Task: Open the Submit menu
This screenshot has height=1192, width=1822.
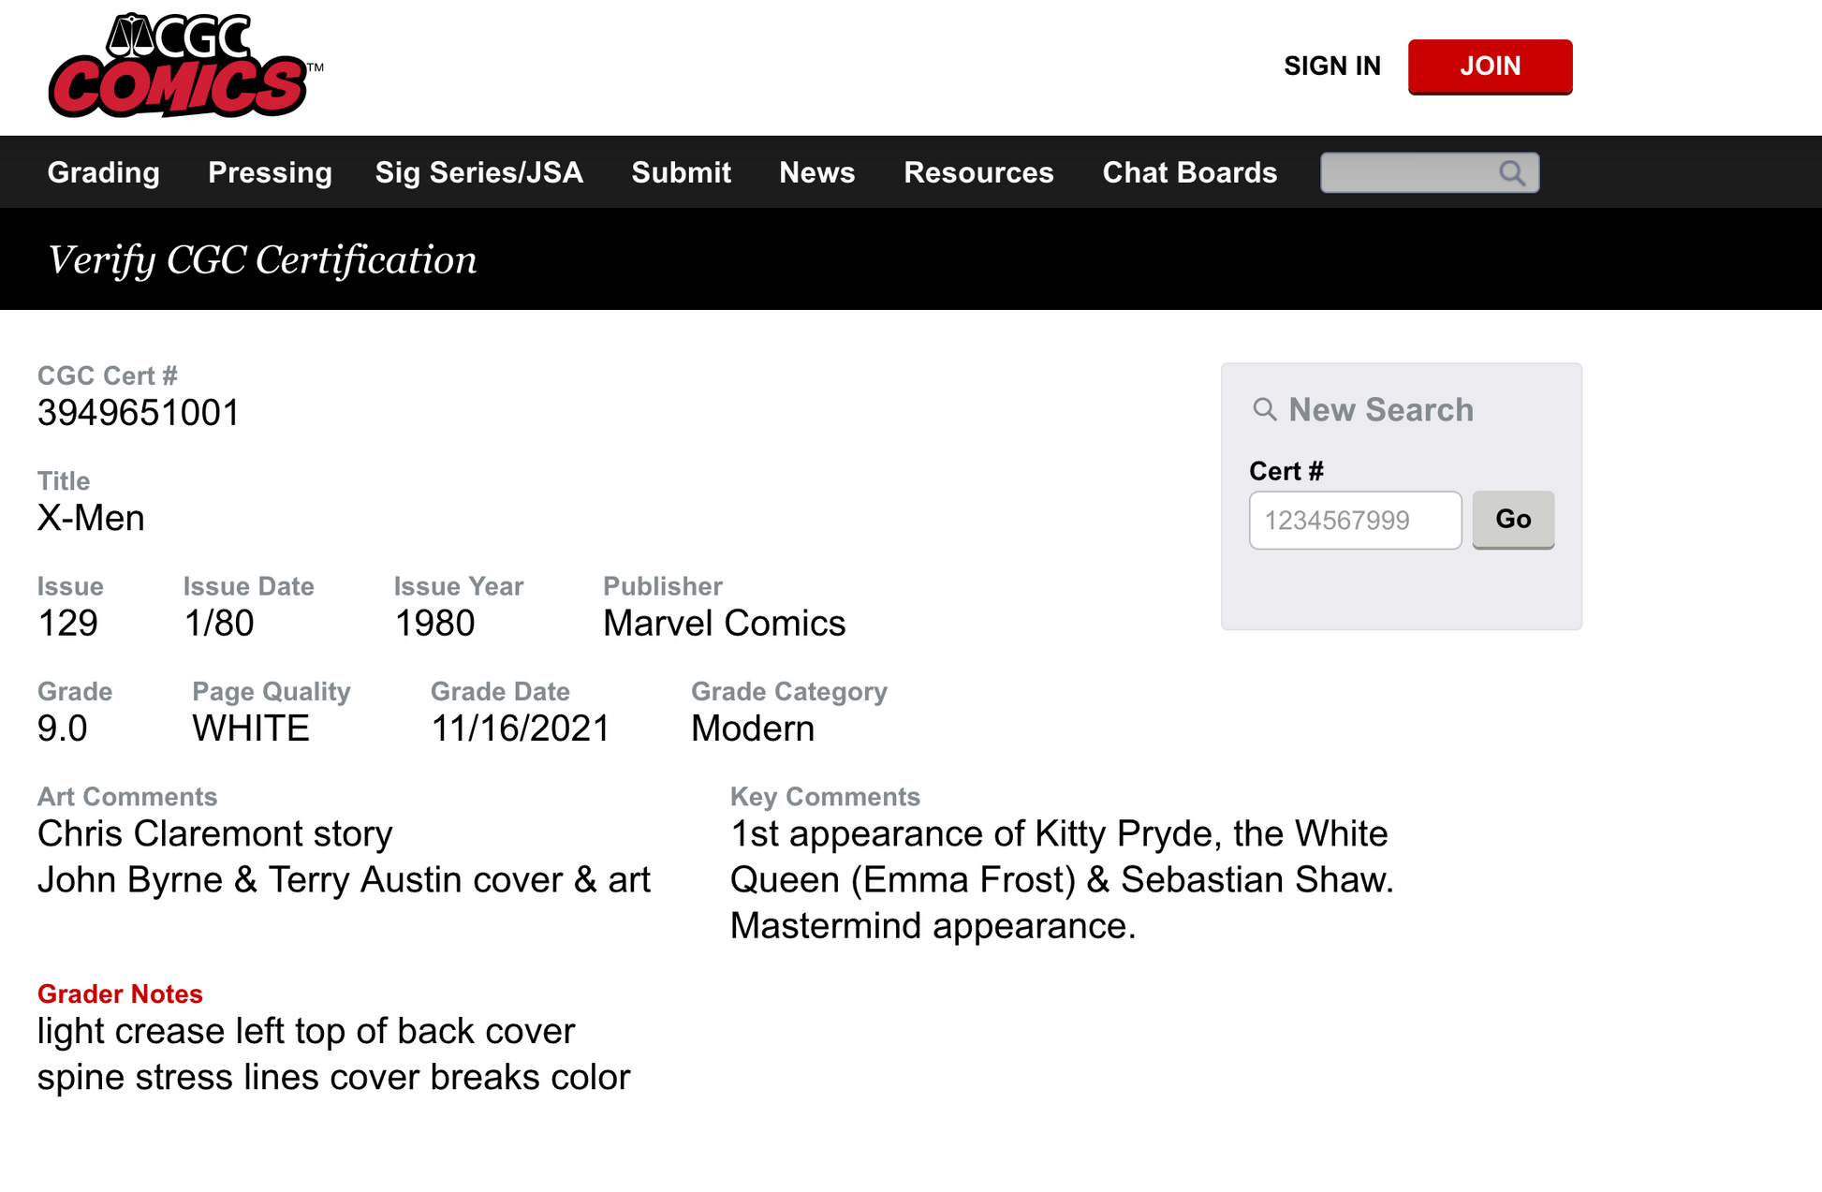Action: coord(681,172)
